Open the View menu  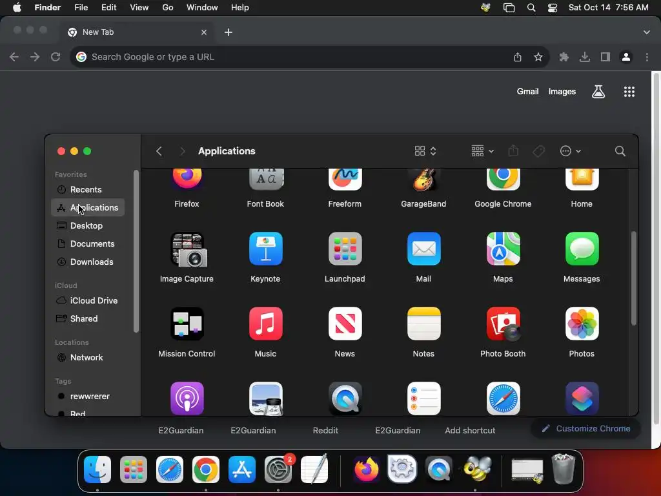tap(139, 8)
